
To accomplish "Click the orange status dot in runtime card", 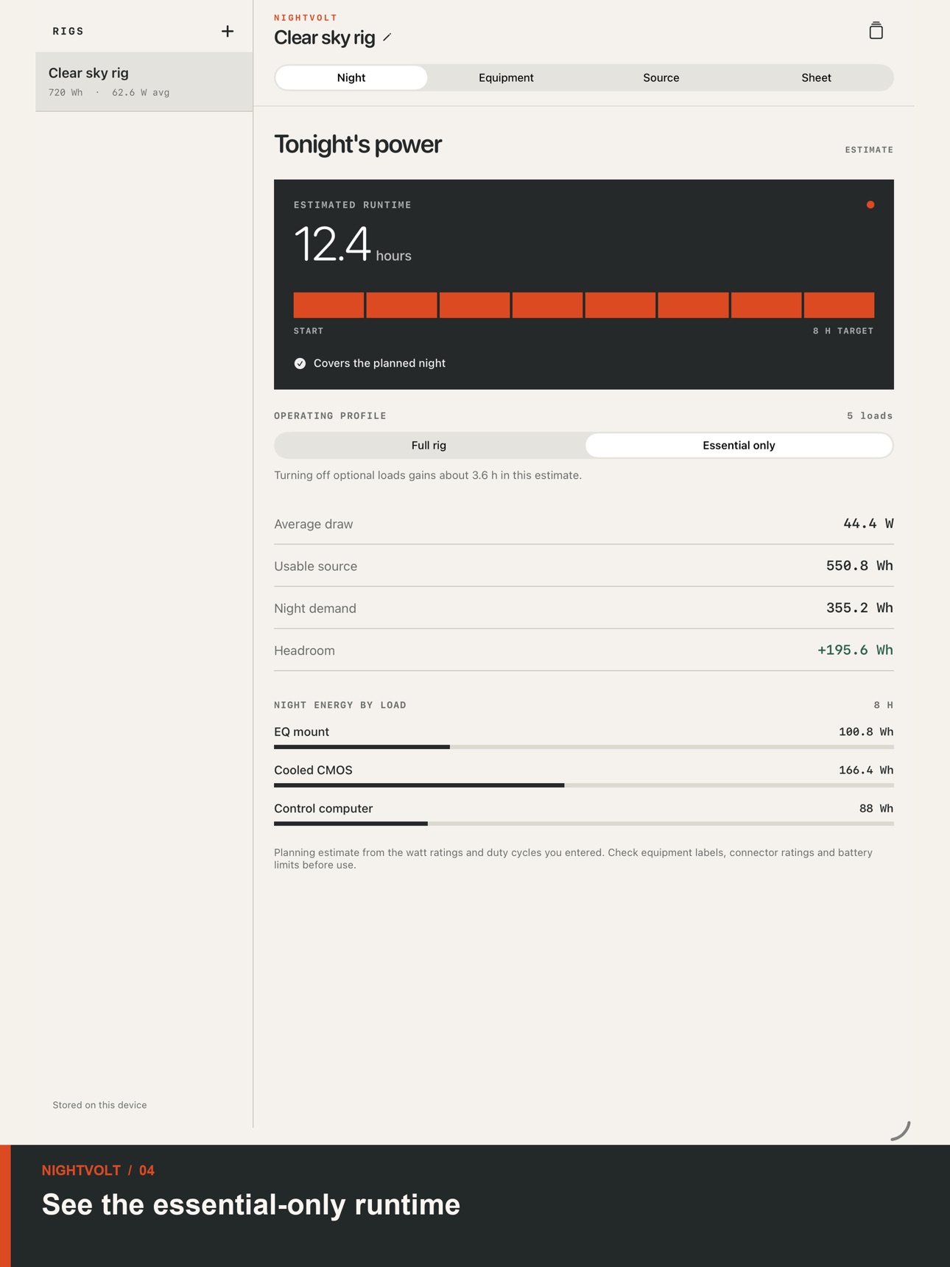I will pos(870,205).
